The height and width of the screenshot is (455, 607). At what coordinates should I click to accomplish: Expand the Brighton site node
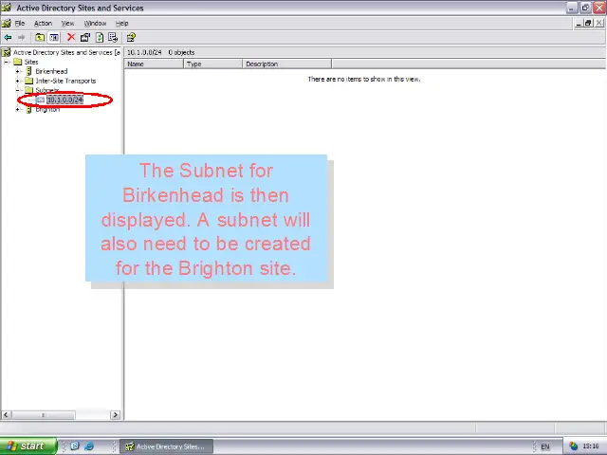pyautogui.click(x=17, y=110)
